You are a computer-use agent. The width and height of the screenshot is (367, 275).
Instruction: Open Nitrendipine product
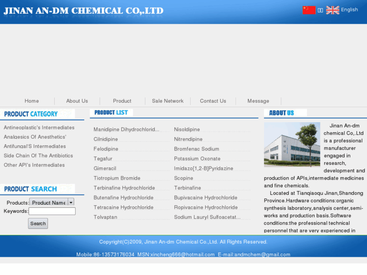tap(188, 139)
